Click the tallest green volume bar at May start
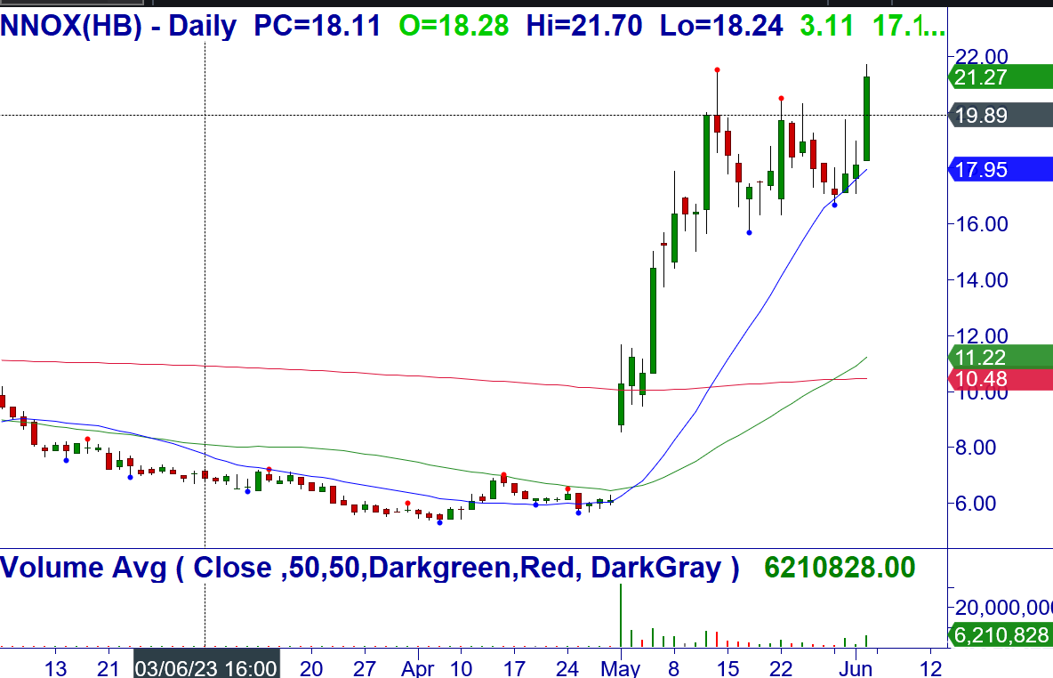The width and height of the screenshot is (1053, 678). pos(621,616)
